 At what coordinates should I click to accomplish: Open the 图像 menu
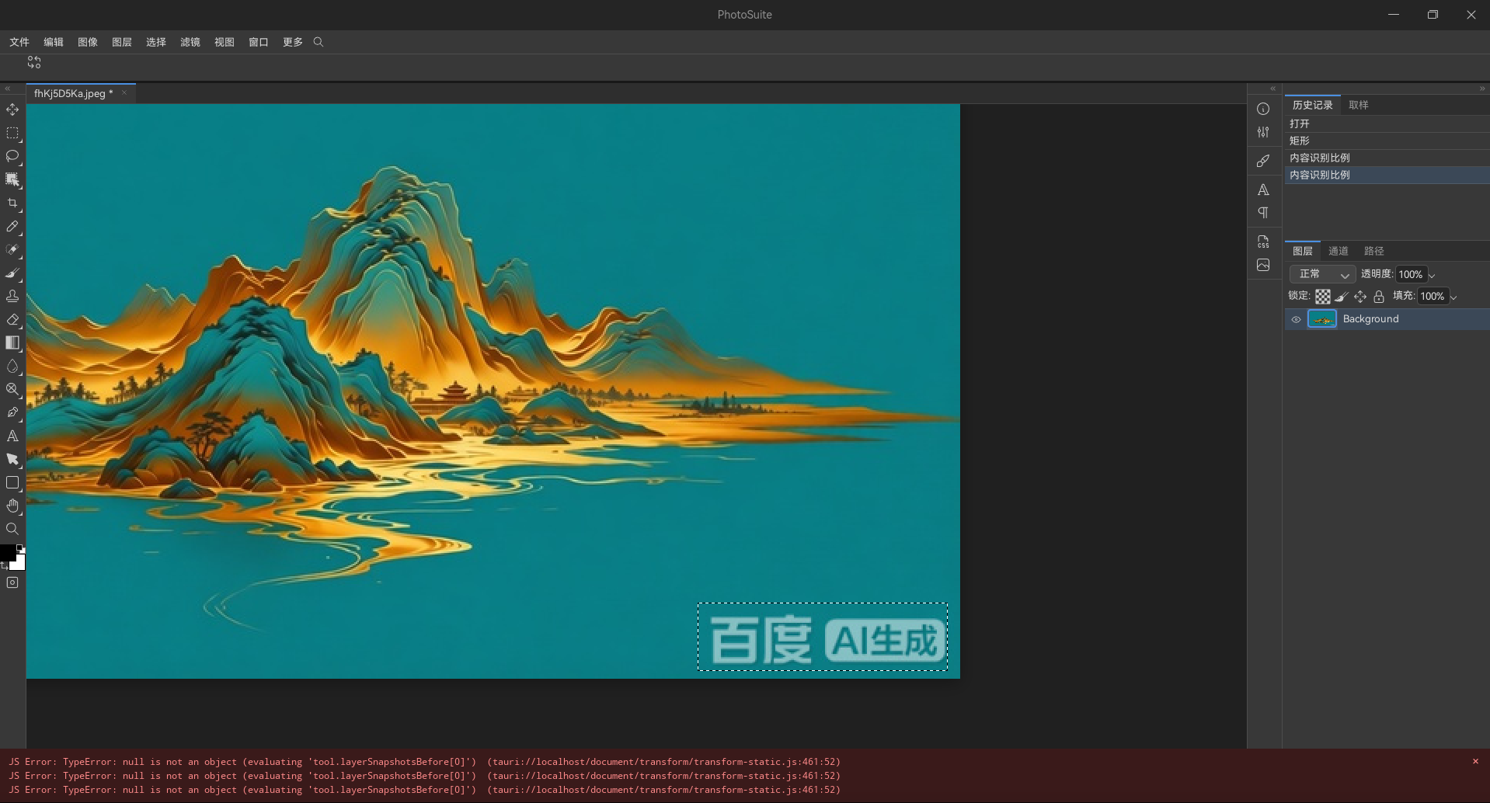[x=88, y=42]
